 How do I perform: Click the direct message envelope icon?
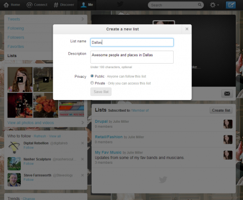pos(227,93)
